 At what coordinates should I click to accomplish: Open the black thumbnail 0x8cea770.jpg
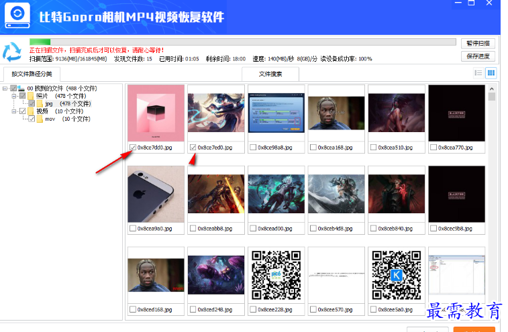(457, 113)
